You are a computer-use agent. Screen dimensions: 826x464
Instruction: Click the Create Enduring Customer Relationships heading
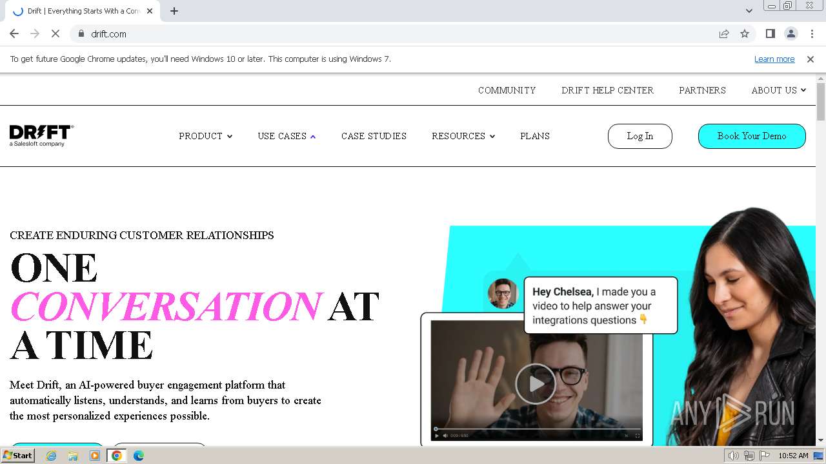142,235
